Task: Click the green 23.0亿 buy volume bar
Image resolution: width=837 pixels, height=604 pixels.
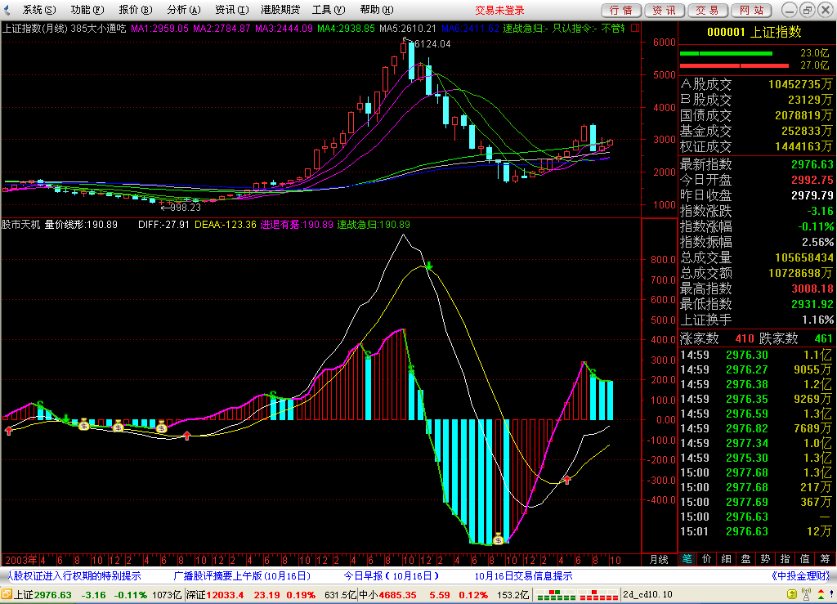Action: pyautogui.click(x=726, y=53)
